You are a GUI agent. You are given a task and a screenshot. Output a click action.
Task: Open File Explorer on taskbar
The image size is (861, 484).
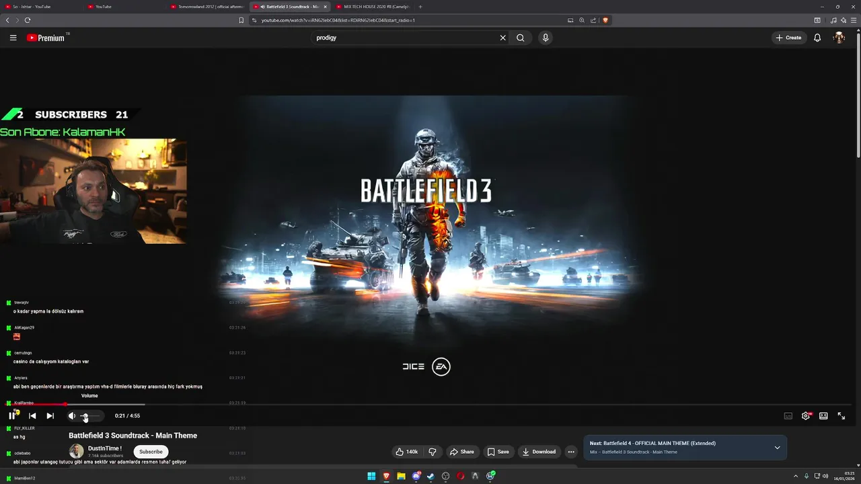(x=401, y=476)
